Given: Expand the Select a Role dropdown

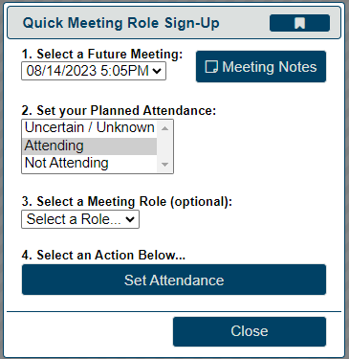Looking at the screenshot, I should tap(80, 219).
